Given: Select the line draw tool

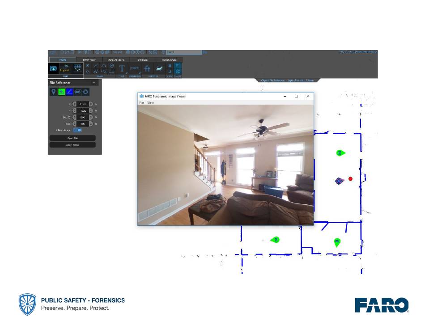Looking at the screenshot, I should coord(96,66).
